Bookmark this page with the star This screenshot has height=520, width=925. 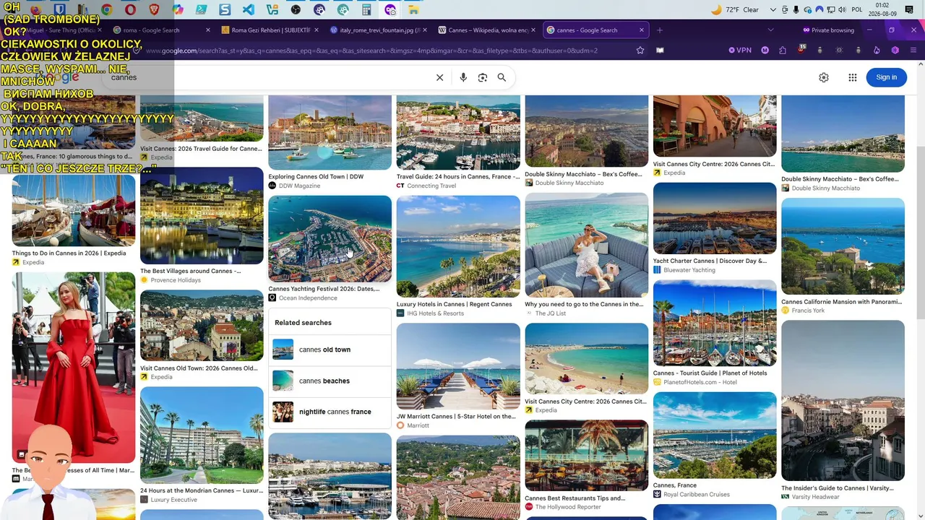[640, 51]
